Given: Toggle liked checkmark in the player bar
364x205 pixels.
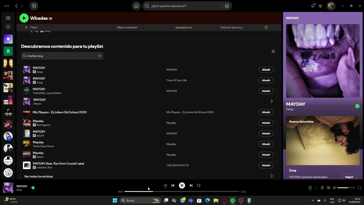Looking at the screenshot, I should click(x=33, y=188).
